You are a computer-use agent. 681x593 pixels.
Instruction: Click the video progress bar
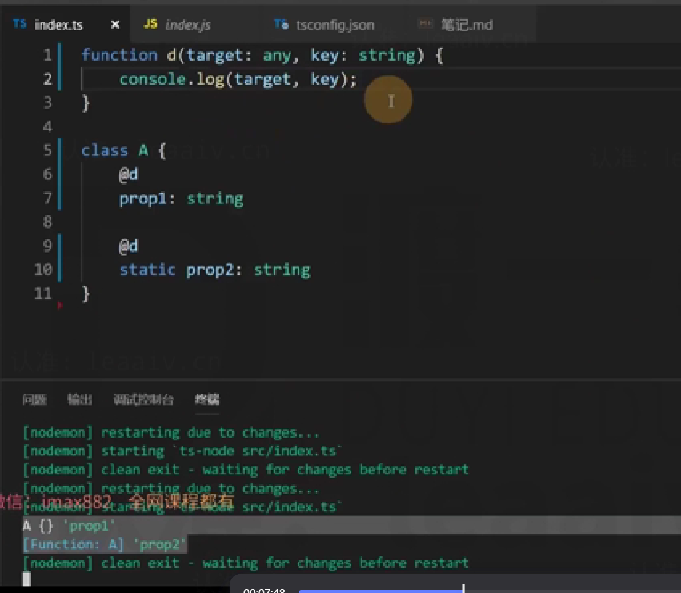(x=490, y=590)
